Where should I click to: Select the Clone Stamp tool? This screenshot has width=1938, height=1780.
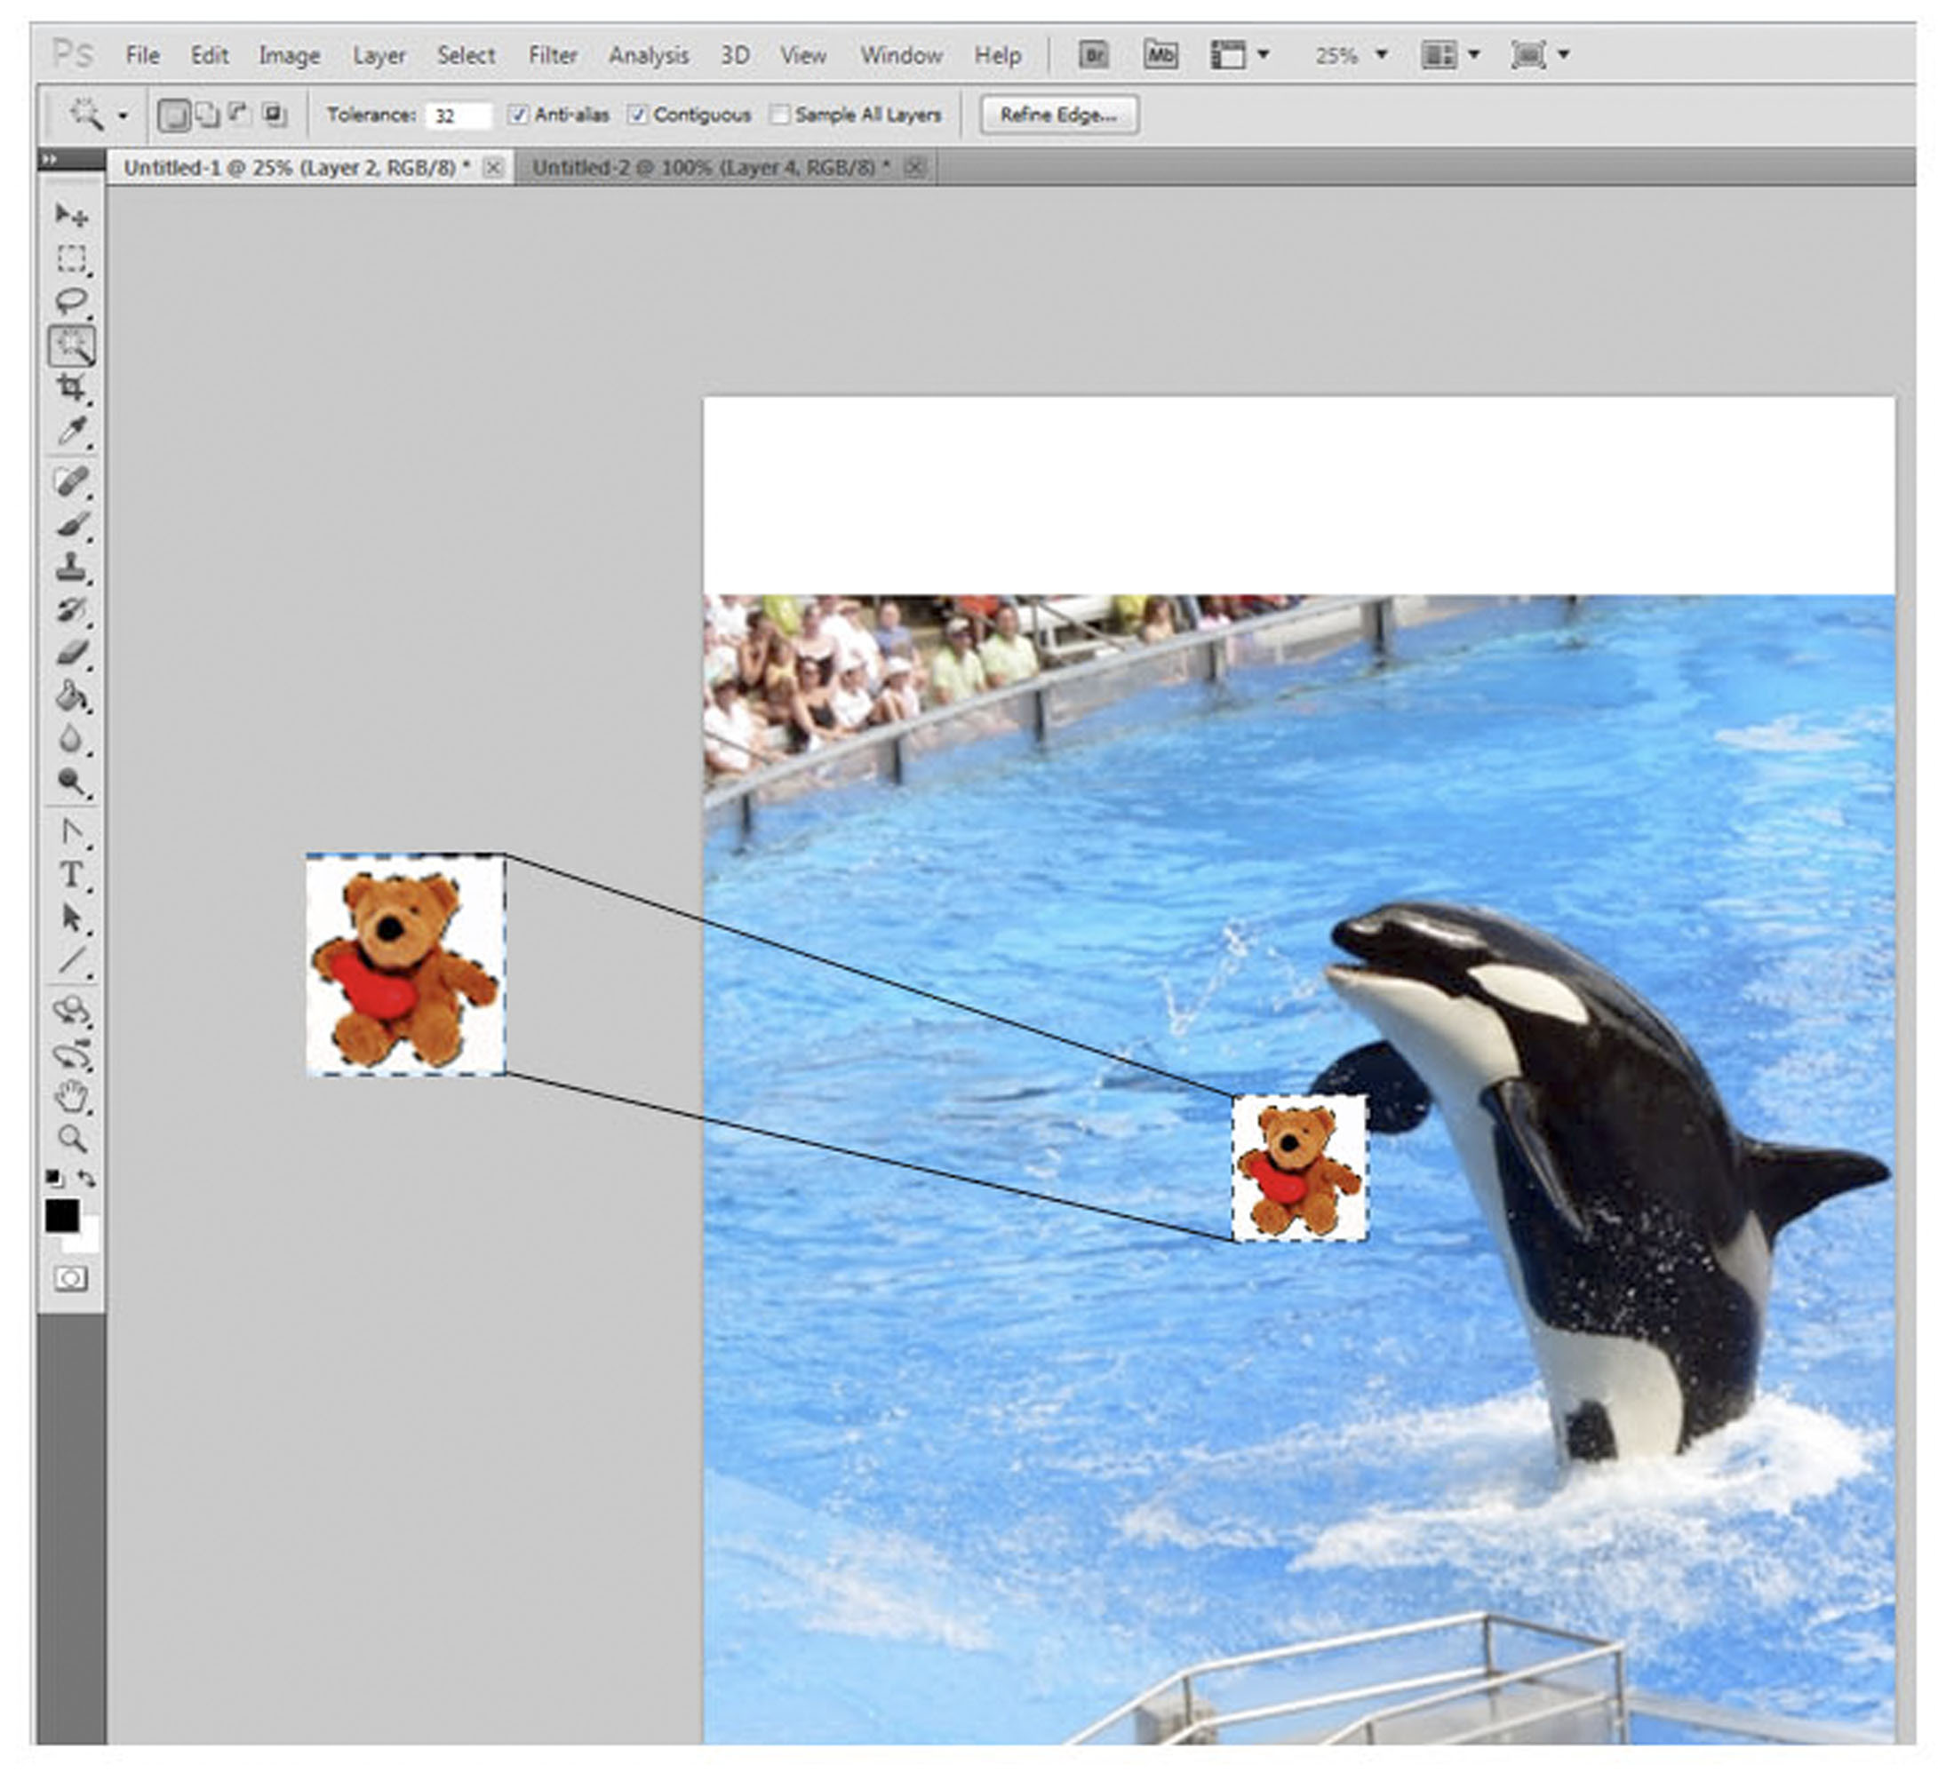pyautogui.click(x=71, y=567)
